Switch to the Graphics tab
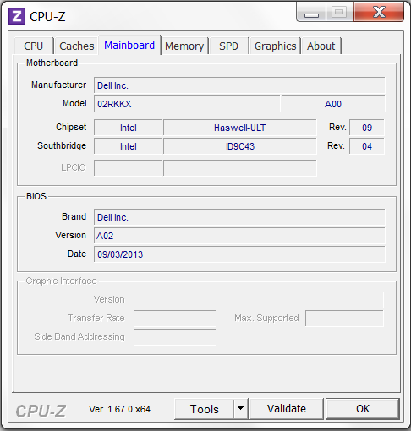 pyautogui.click(x=276, y=46)
